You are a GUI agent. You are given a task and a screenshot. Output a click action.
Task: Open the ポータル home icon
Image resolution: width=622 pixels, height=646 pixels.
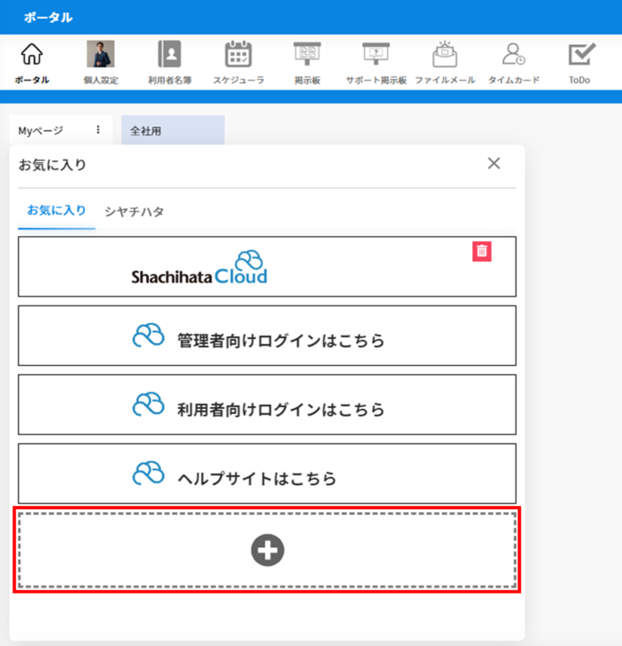click(x=32, y=54)
